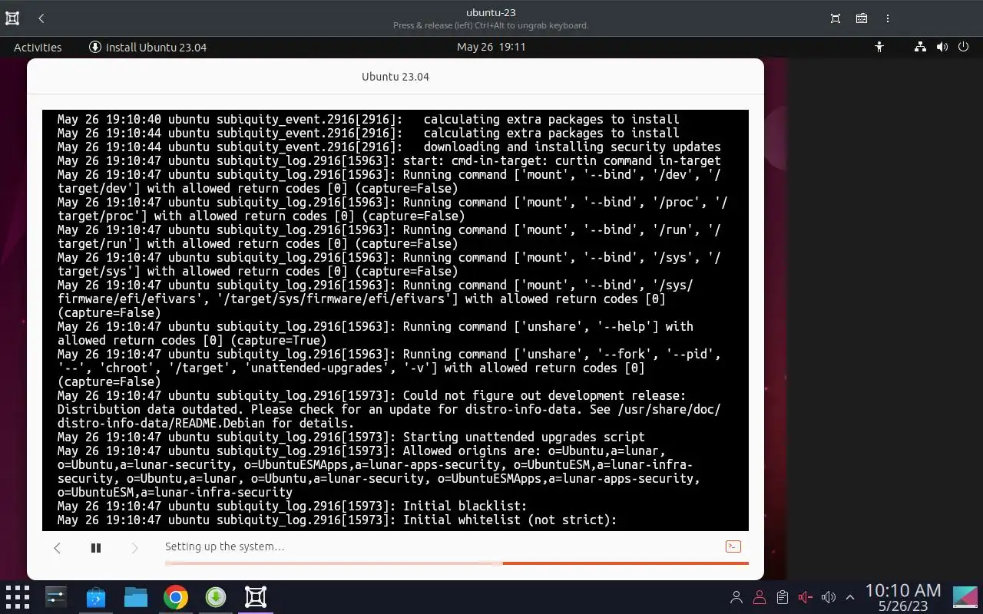Click the wired network icon in top bar

tap(920, 47)
